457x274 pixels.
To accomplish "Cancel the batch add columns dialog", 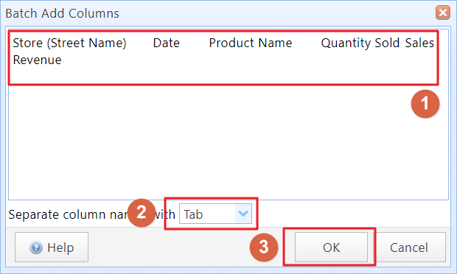I will click(409, 247).
